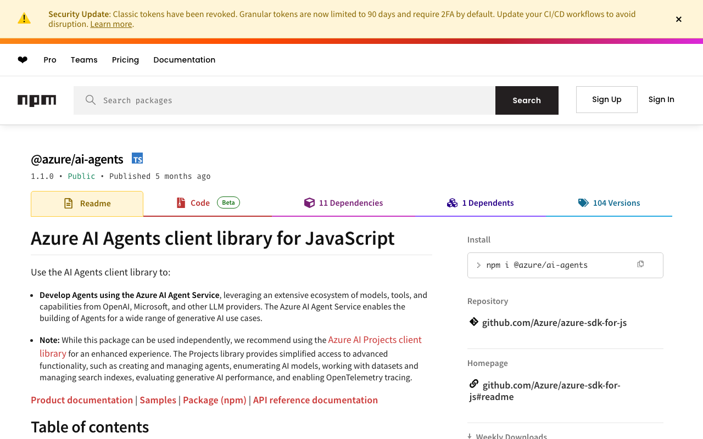This screenshot has height=439, width=703.
Task: Click the Sign Up button
Action: 606,99
